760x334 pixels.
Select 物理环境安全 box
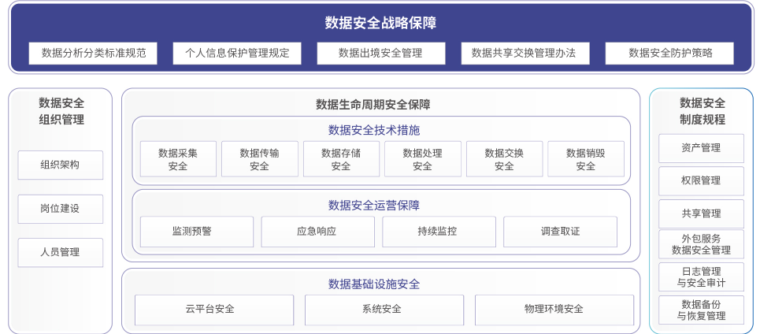554,310
